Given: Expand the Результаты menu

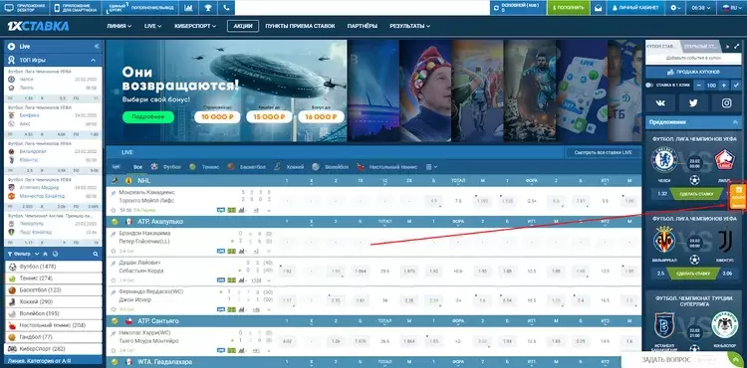Looking at the screenshot, I should pos(409,26).
